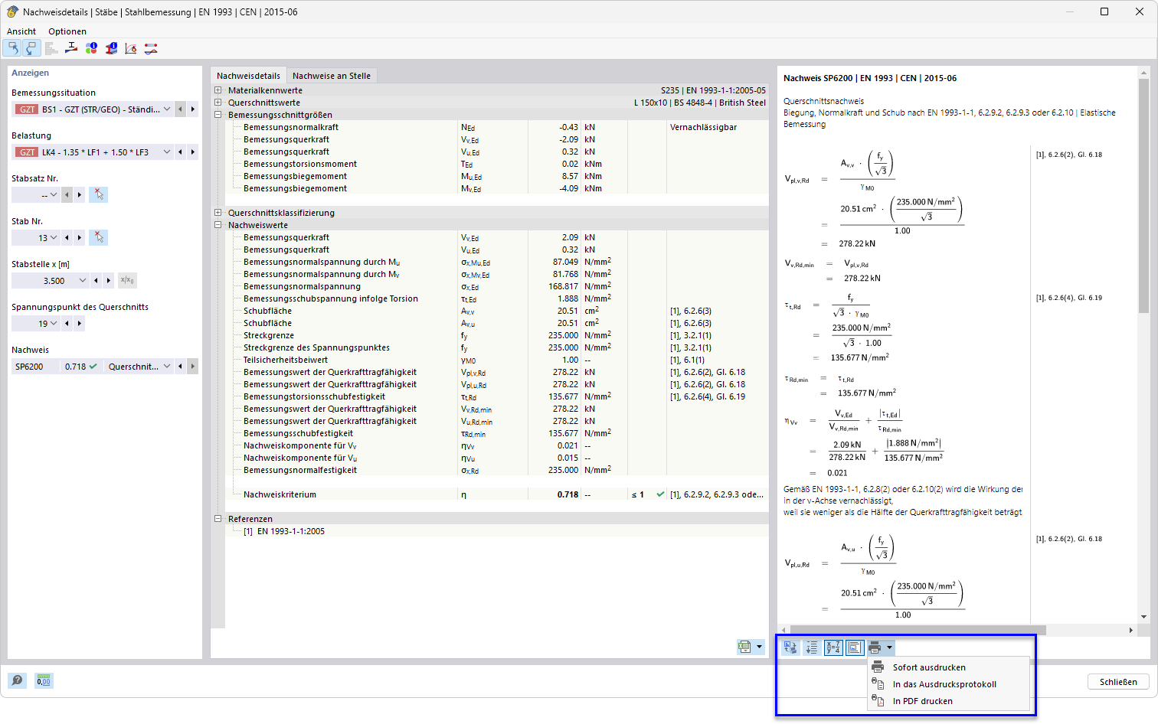1158x724 pixels.
Task: Choose In das Ausdrucksprotokoll
Action: 948,684
